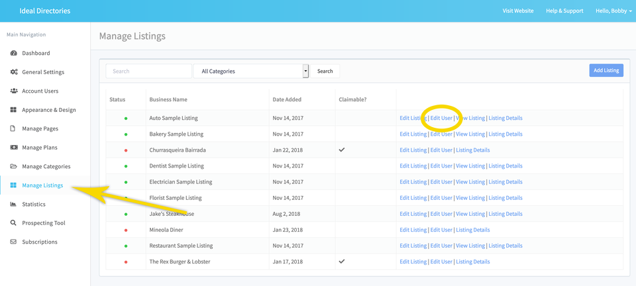
Task: Open Subscriptions in sidebar
Action: (x=40, y=242)
